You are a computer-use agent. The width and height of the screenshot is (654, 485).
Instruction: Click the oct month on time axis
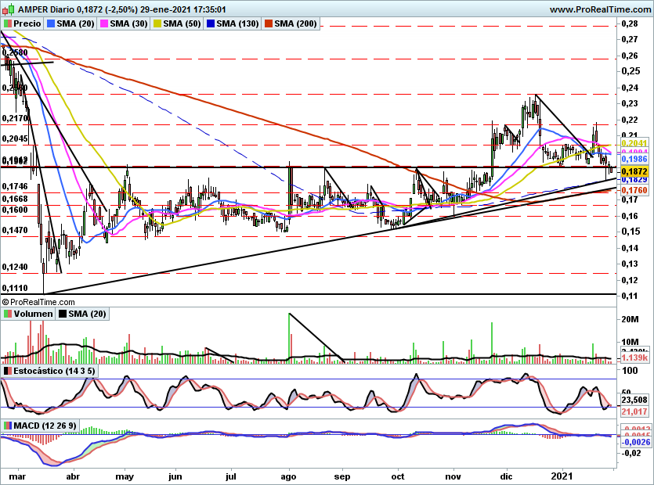[x=398, y=476]
